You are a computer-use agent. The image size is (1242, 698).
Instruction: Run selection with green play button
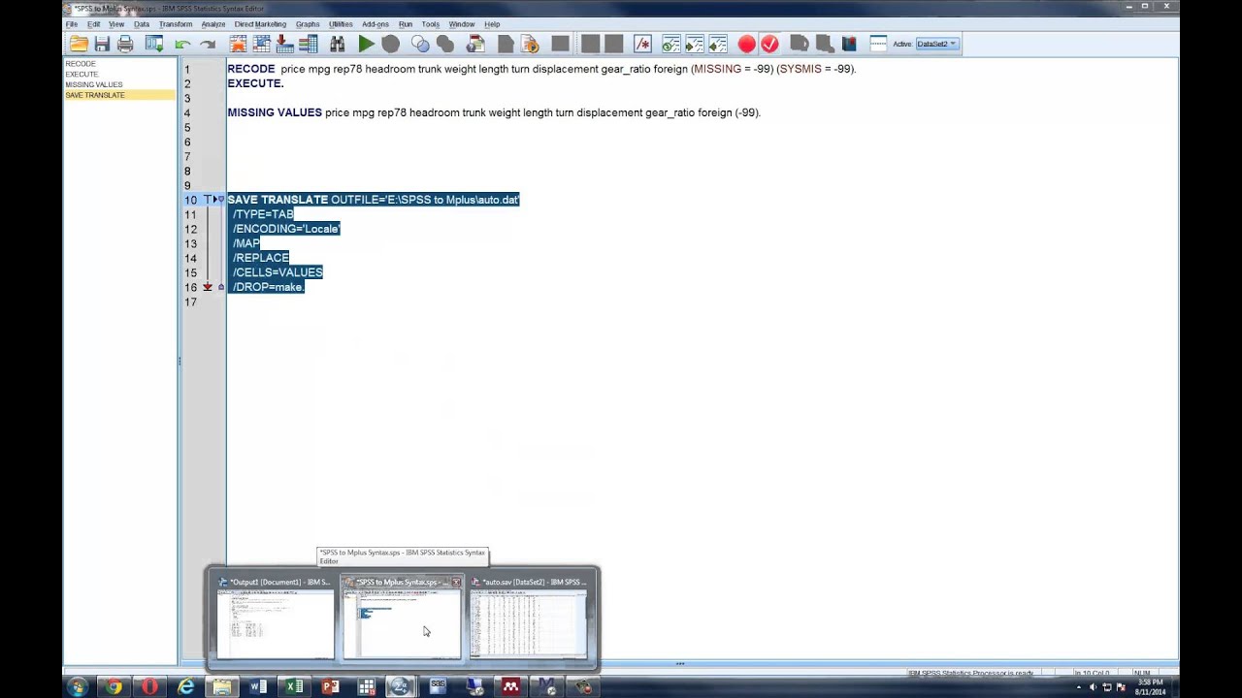pyautogui.click(x=366, y=44)
